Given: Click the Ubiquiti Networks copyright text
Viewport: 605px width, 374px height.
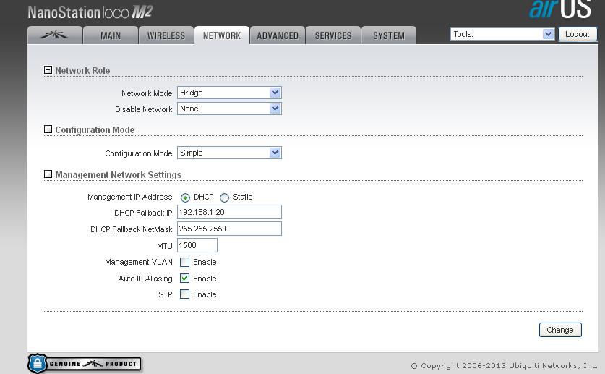Looking at the screenshot, I should [504, 365].
